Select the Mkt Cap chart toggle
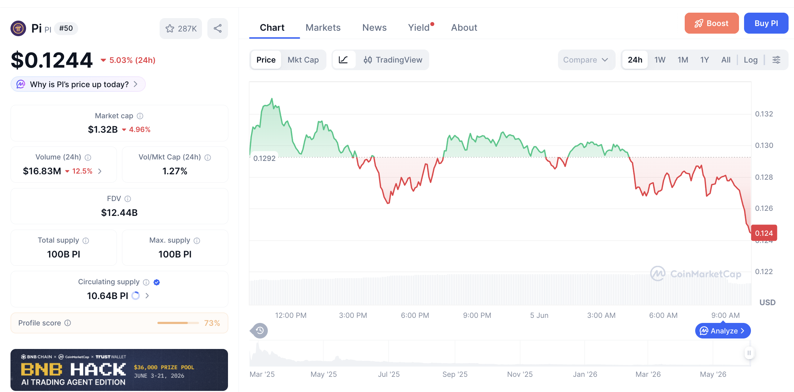The image size is (794, 392). click(x=303, y=60)
